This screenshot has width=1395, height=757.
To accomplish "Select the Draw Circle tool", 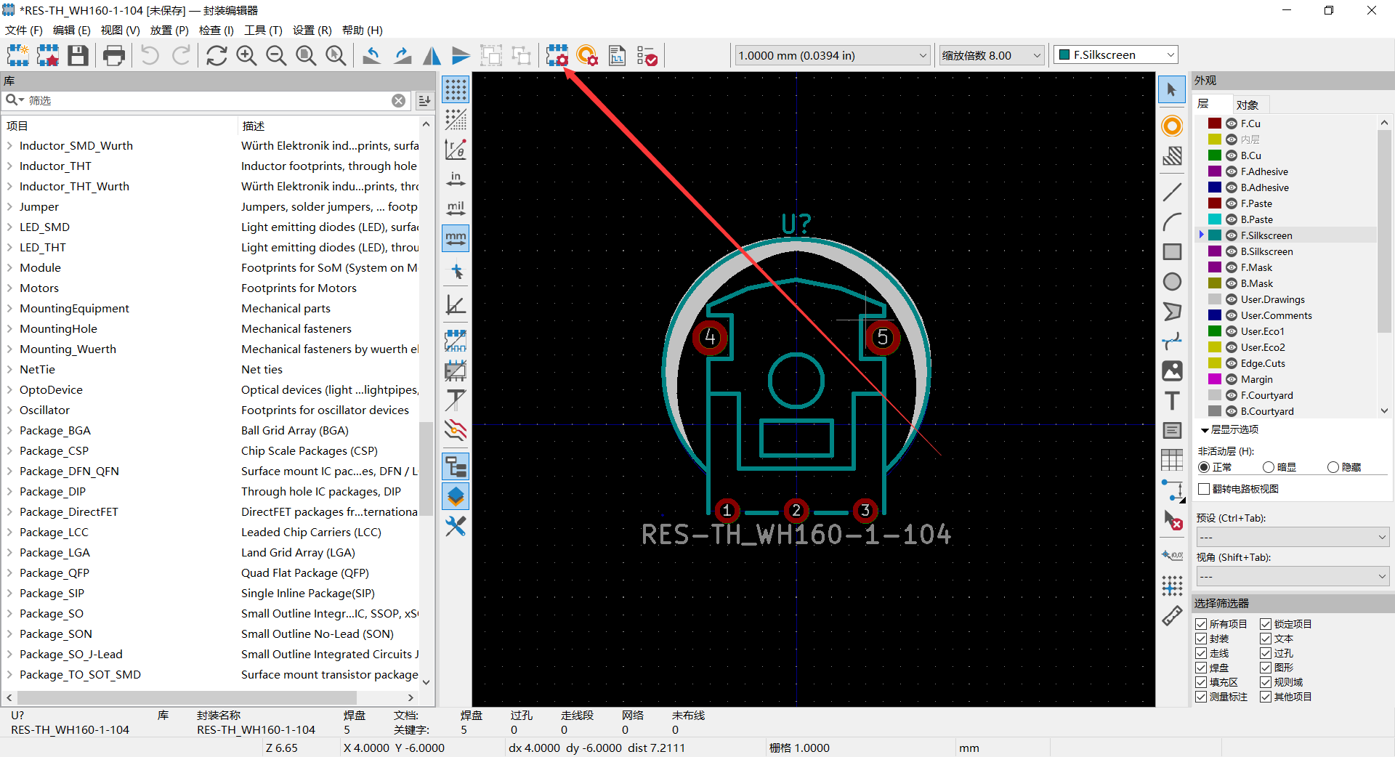I will (1171, 282).
